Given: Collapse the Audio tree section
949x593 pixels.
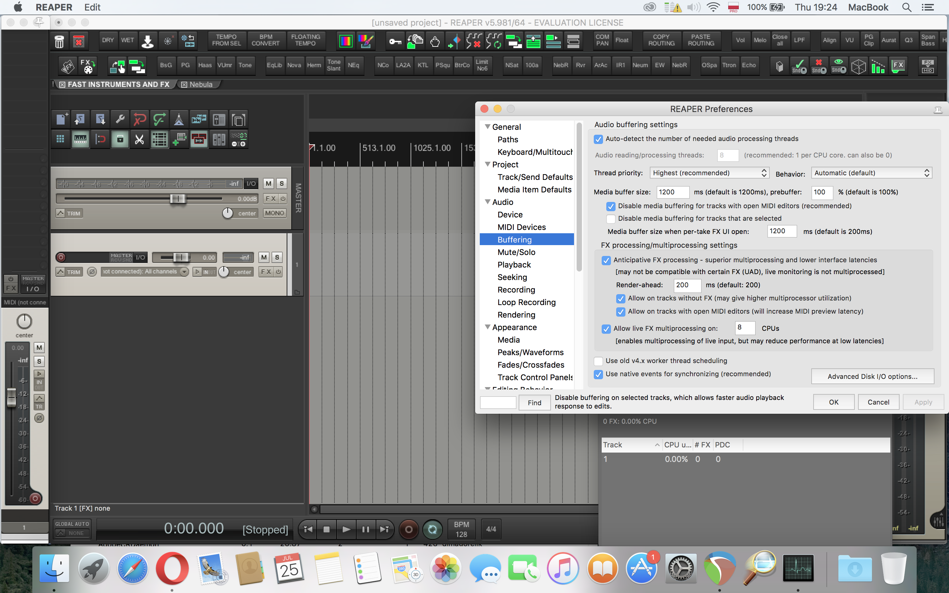Looking at the screenshot, I should 487,202.
